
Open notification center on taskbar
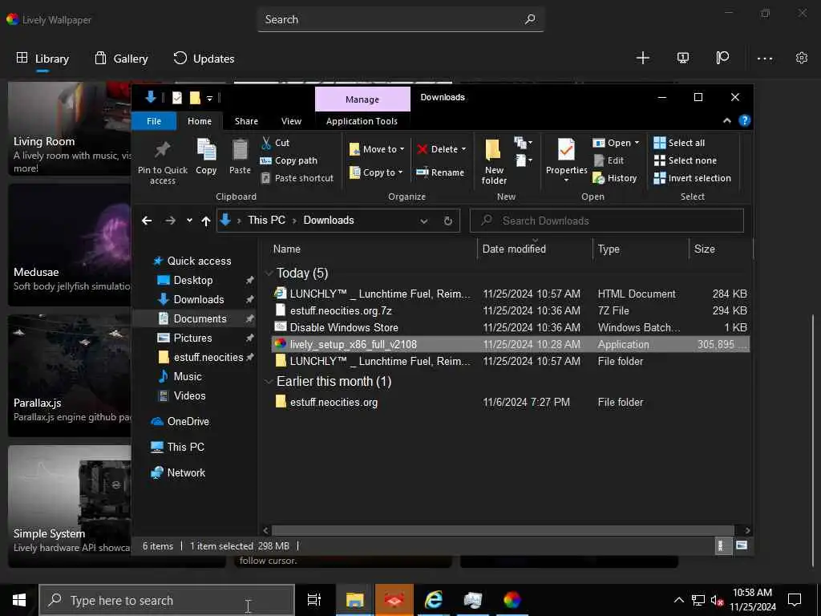click(795, 600)
